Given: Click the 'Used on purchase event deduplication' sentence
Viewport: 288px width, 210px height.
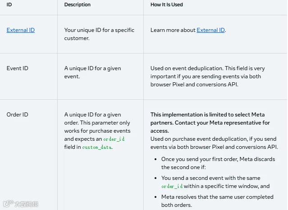Looking at the screenshot, I should tap(214, 143).
